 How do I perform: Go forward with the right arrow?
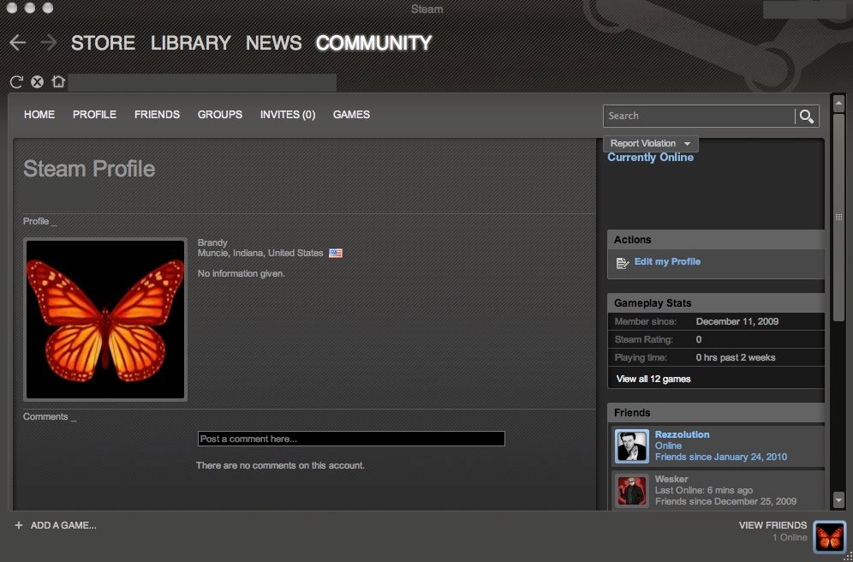[49, 43]
